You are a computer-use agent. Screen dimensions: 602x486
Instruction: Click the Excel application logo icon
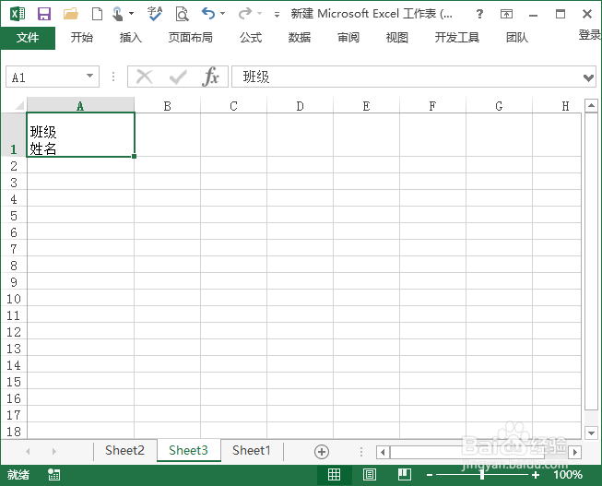point(18,14)
